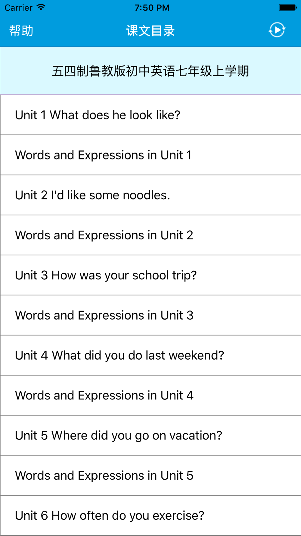The image size is (301, 536).
Task: Open the 帮助 help button
Action: coord(21,31)
